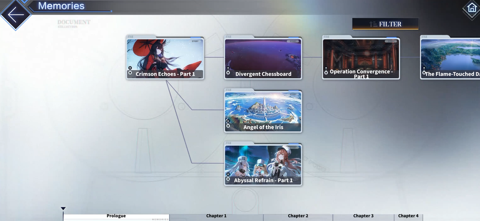Click the STORY tag on Divergent Chessboard card
This screenshot has width=480, height=221.
tap(293, 41)
